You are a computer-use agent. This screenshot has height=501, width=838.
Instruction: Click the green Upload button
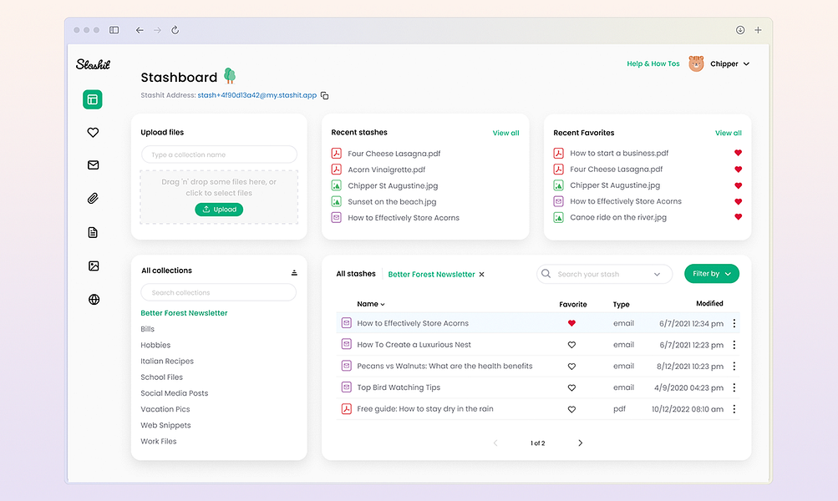point(219,210)
